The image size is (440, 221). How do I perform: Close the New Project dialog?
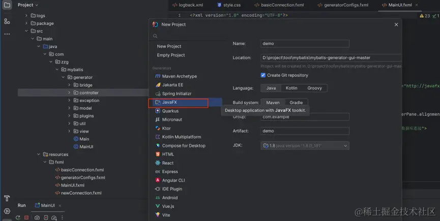[x=396, y=25]
